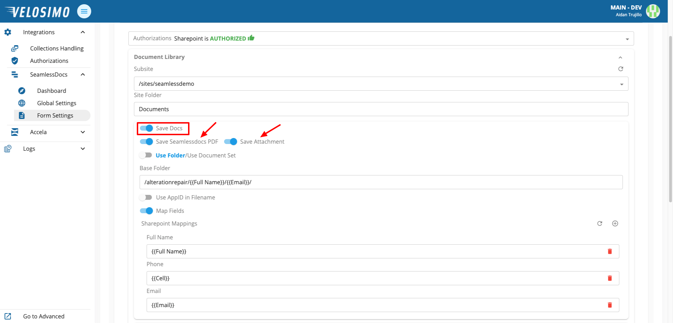
Task: Open the user avatar menu
Action: (x=653, y=11)
